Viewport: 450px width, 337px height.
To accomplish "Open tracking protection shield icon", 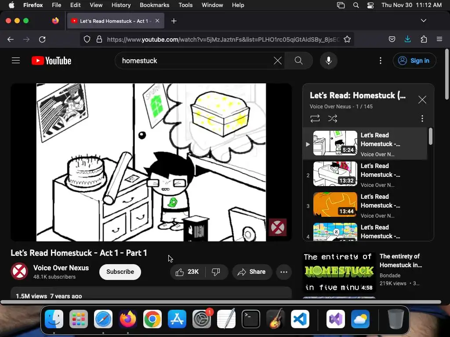I will click(87, 39).
